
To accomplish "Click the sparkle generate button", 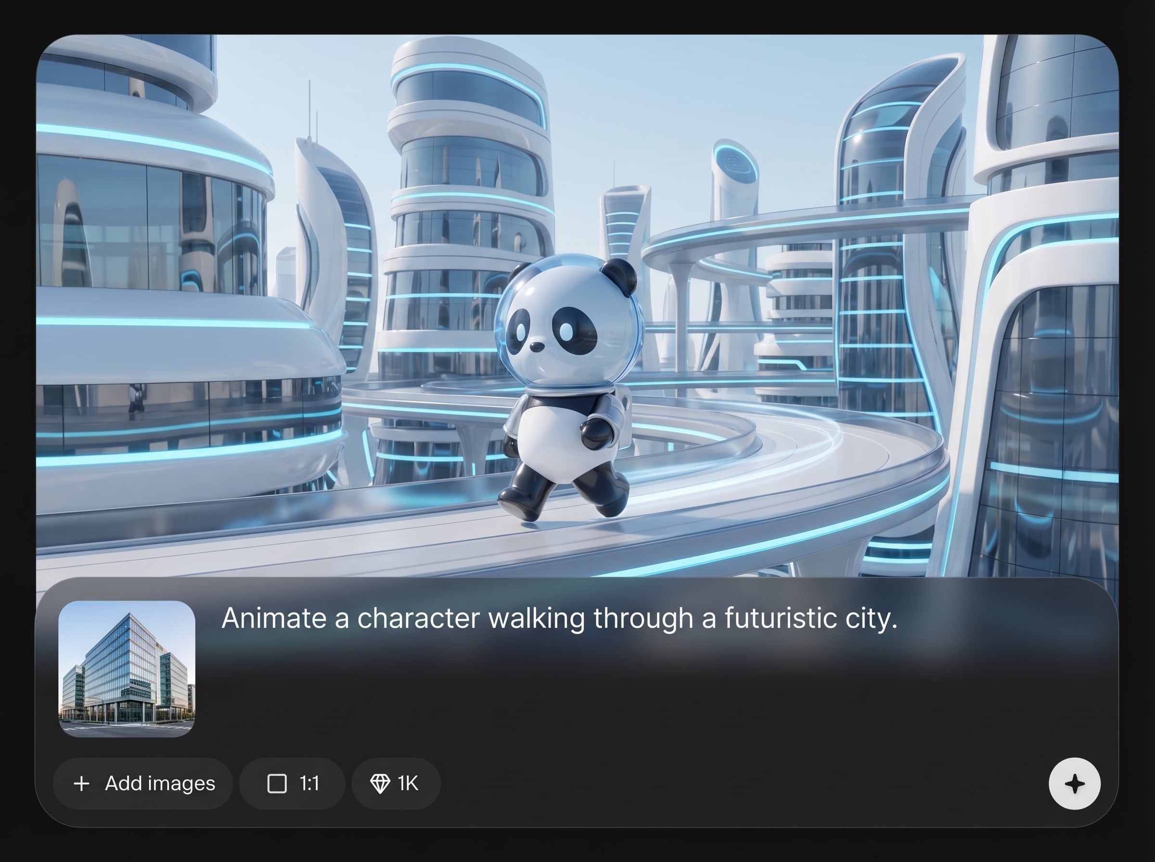I will click(1074, 783).
